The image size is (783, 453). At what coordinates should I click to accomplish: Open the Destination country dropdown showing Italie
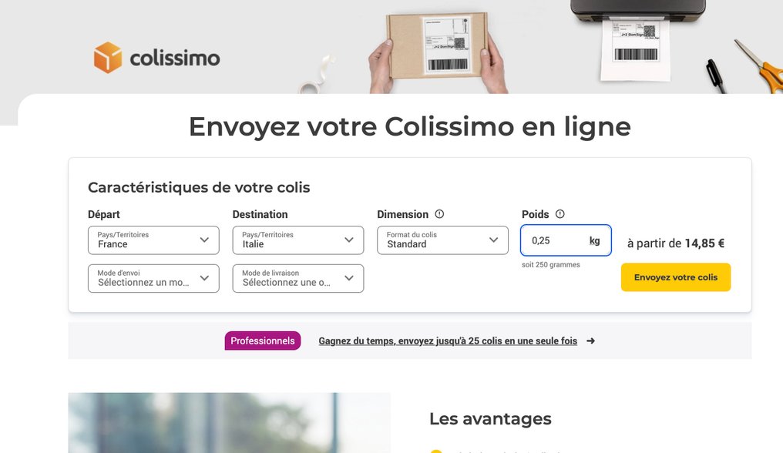coord(298,240)
